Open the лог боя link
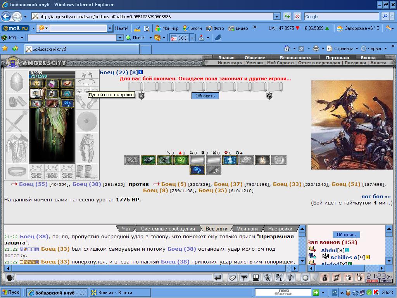This screenshot has height=298, width=397. pyautogui.click(x=376, y=196)
